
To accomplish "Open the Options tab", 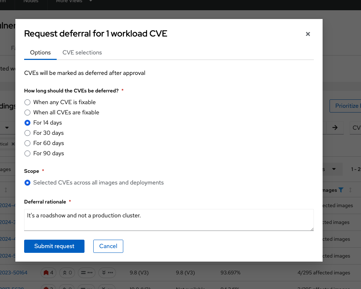I will click(40, 52).
